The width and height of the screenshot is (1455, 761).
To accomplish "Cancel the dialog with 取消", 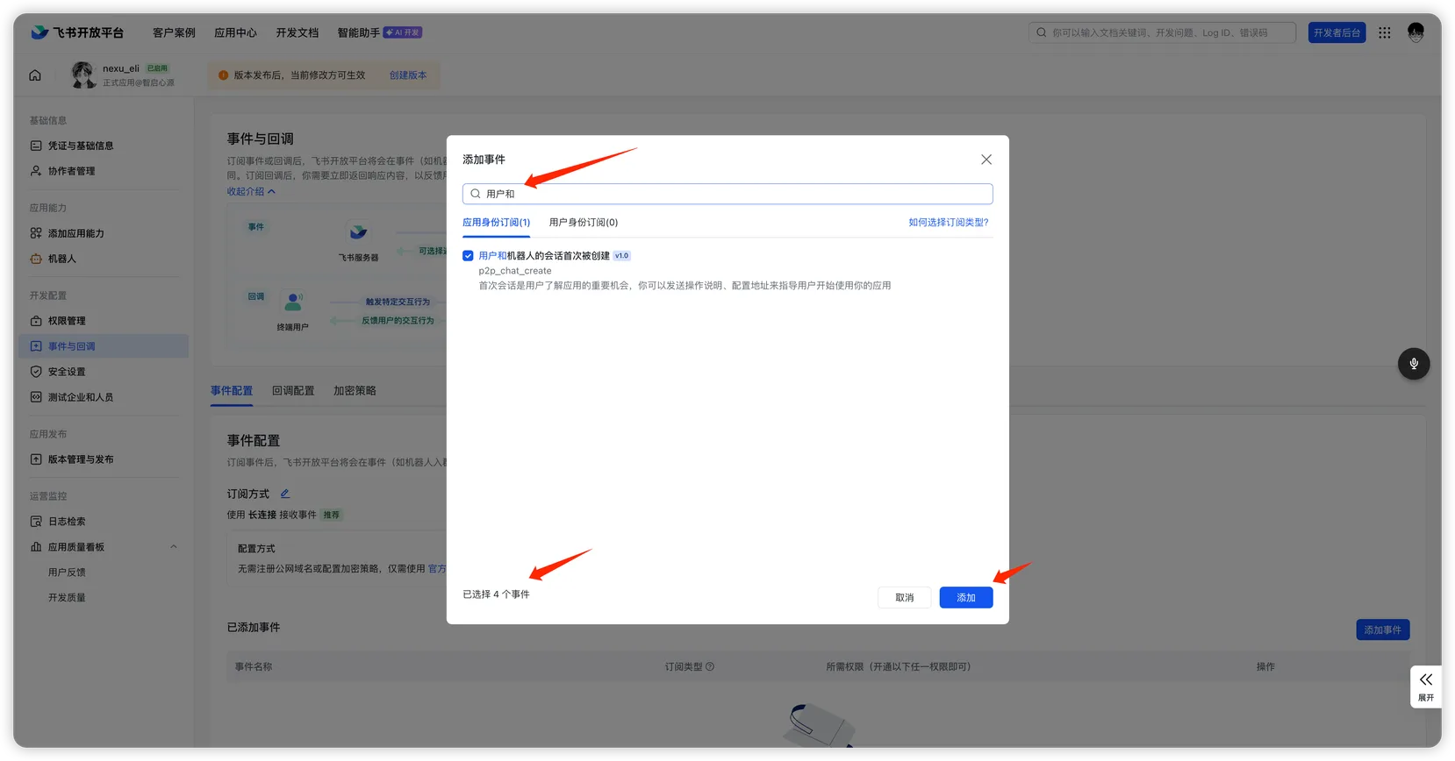I will coord(904,598).
